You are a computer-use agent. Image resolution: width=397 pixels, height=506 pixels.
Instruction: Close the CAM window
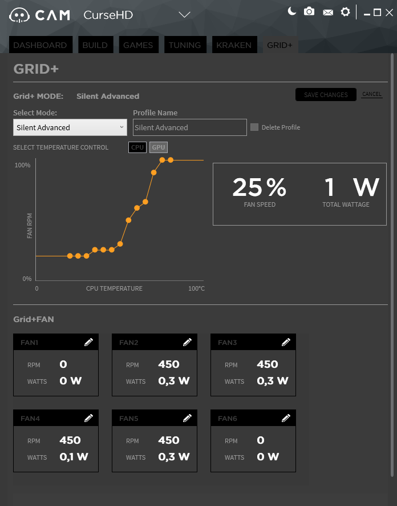click(389, 13)
